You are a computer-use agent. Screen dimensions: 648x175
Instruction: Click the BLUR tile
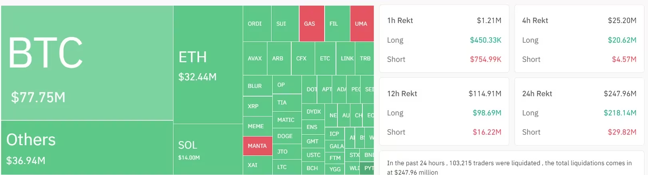[x=257, y=86]
